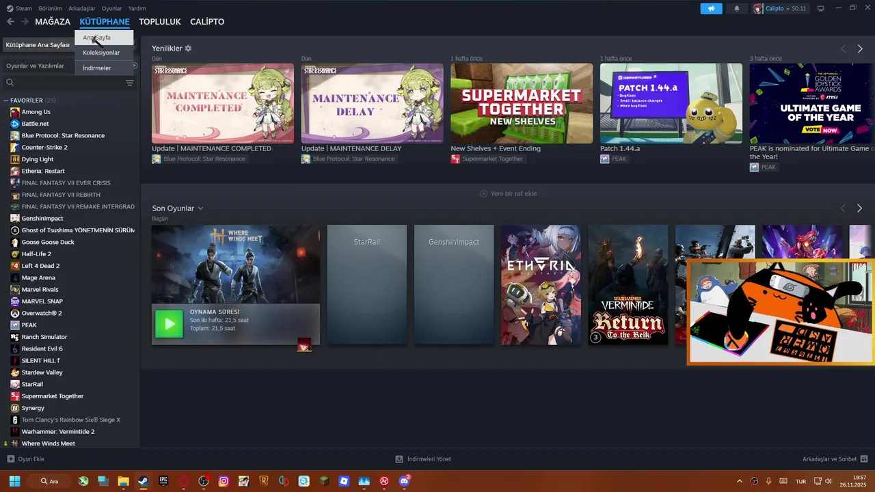Open Windows Start menu
This screenshot has height=492, width=875.
14,481
